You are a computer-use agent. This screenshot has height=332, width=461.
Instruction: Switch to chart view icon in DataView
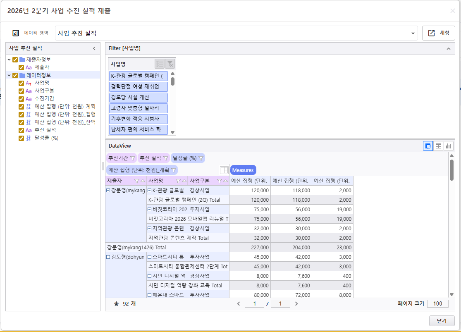[x=448, y=146]
